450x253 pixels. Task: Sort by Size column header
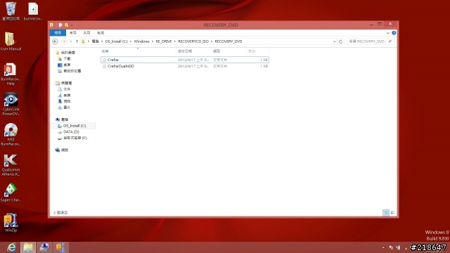258,51
